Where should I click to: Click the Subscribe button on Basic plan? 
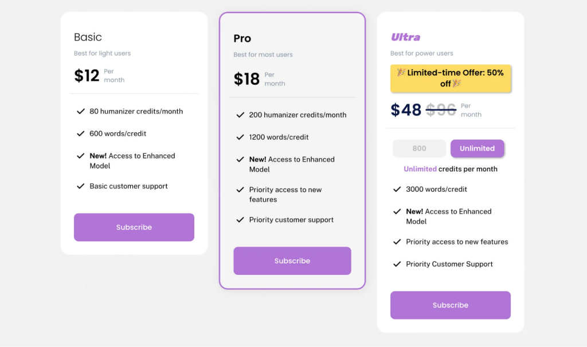point(134,227)
